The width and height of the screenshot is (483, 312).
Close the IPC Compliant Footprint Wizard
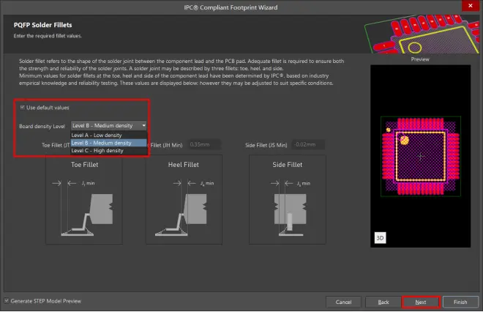(x=471, y=6)
